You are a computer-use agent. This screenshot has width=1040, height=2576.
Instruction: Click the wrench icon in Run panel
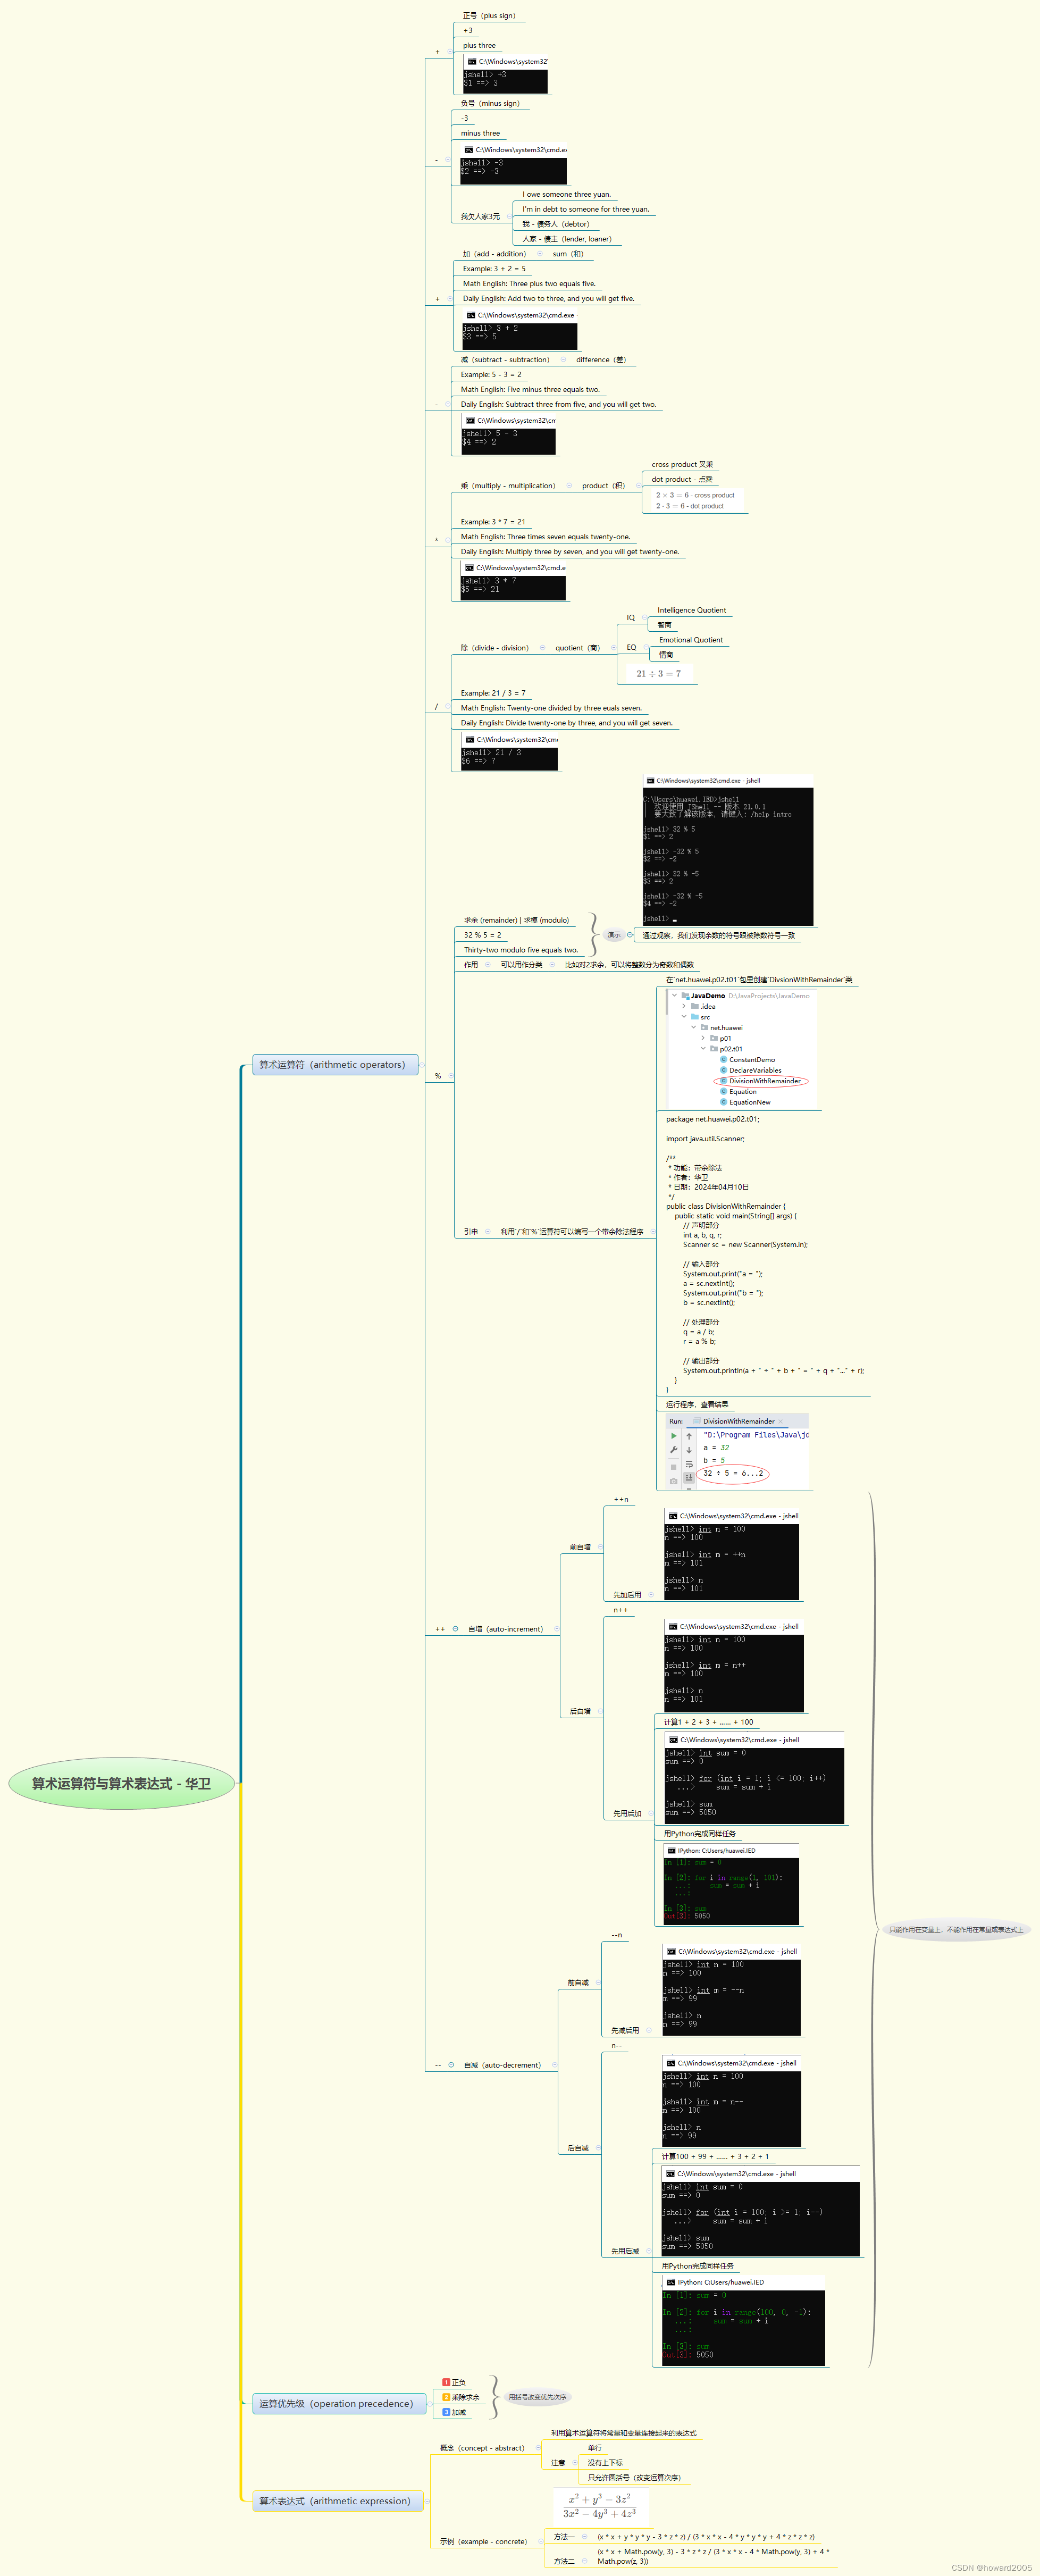pyautogui.click(x=673, y=1450)
